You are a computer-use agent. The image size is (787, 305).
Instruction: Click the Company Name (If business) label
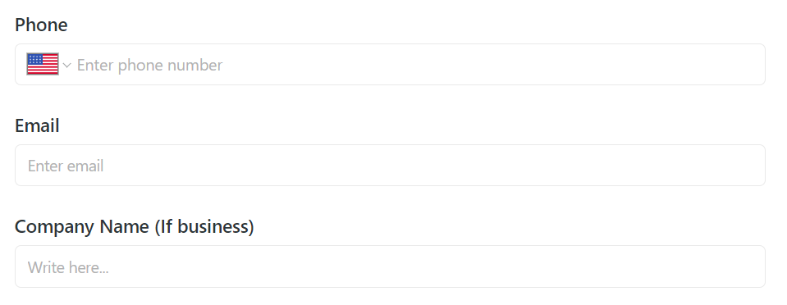(x=135, y=227)
